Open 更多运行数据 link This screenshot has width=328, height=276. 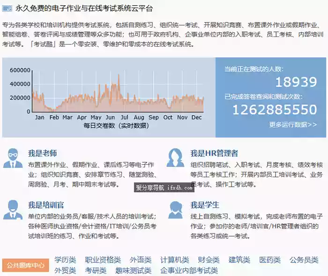point(293,124)
